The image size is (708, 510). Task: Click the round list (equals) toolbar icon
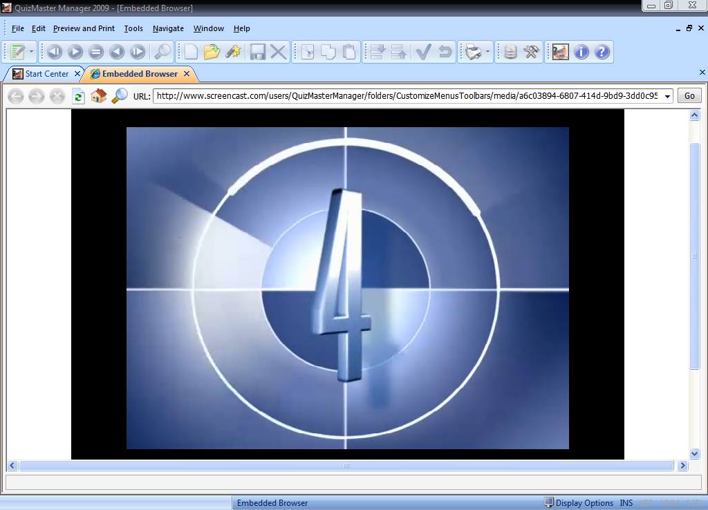[96, 52]
